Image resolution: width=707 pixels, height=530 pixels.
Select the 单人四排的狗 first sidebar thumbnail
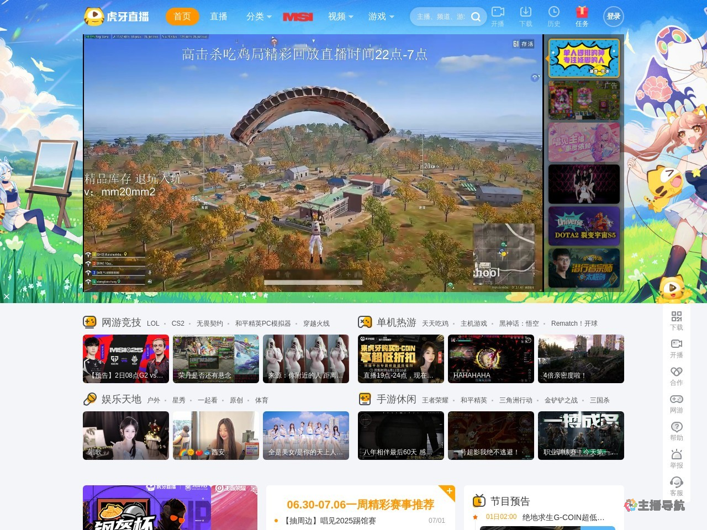click(584, 58)
